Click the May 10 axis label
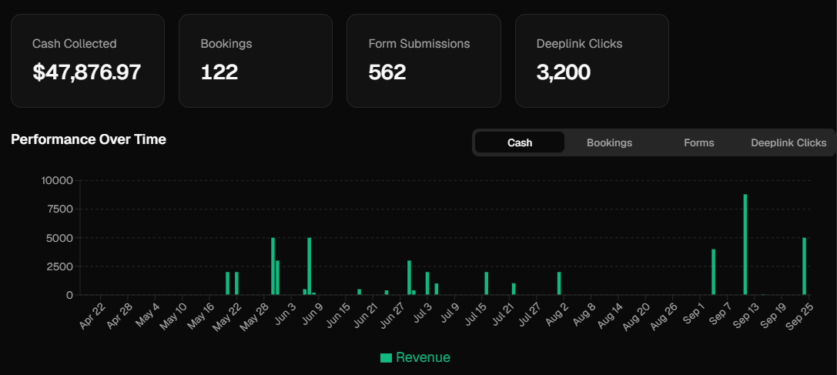The image size is (837, 375). tap(175, 316)
